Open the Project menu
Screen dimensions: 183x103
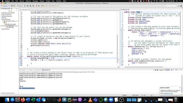[48, 1]
